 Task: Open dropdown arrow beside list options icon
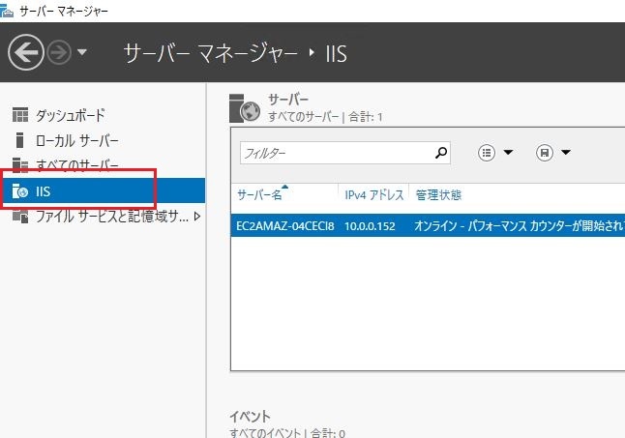508,152
